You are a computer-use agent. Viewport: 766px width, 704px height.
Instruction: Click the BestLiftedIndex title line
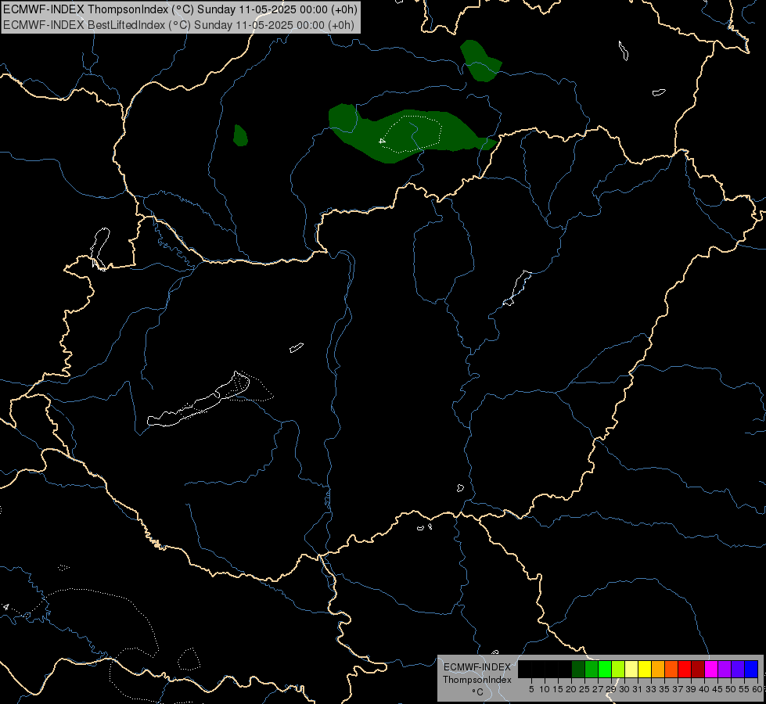pos(179,25)
